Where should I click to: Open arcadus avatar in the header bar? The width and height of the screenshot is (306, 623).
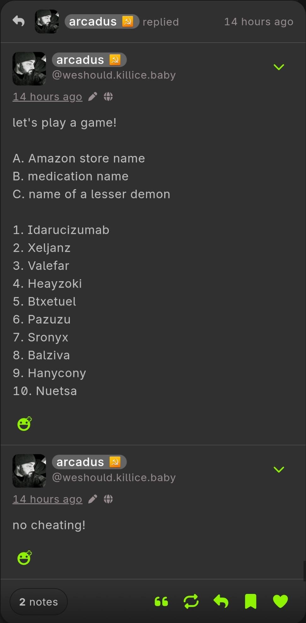(47, 21)
